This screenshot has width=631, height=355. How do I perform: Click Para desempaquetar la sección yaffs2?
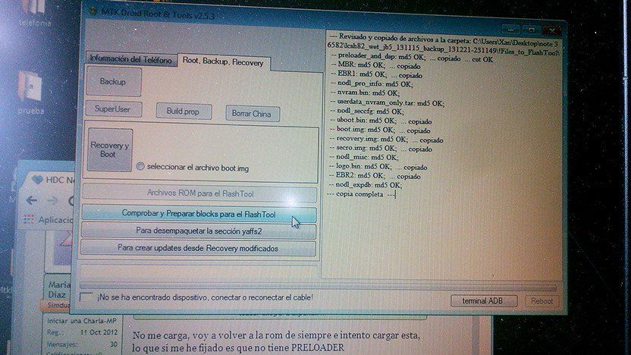pos(199,231)
